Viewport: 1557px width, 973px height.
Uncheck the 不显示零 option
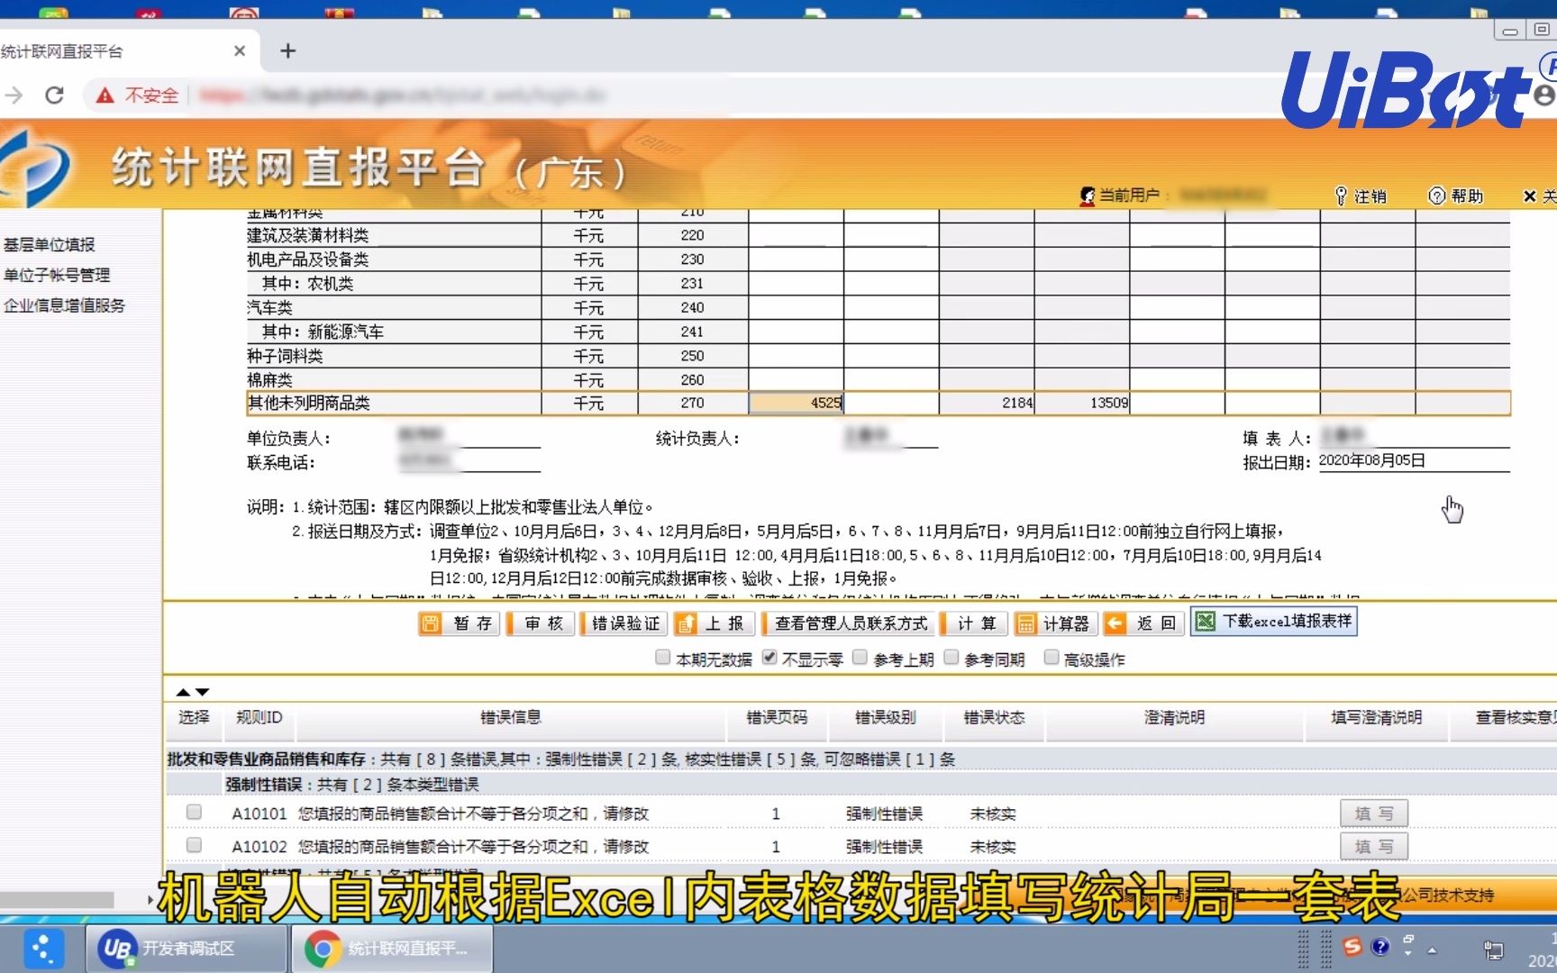(x=769, y=658)
